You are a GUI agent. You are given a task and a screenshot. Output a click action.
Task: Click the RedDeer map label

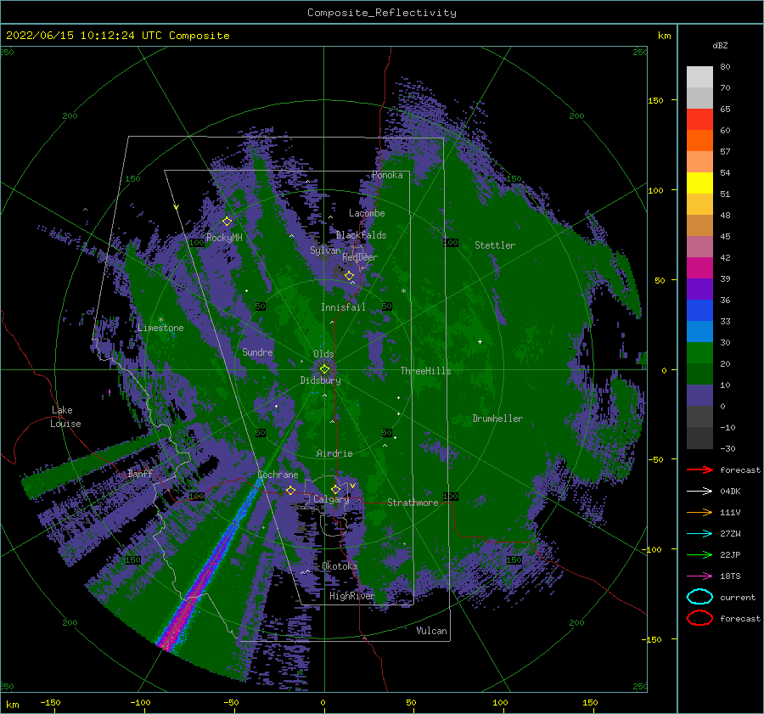point(360,257)
